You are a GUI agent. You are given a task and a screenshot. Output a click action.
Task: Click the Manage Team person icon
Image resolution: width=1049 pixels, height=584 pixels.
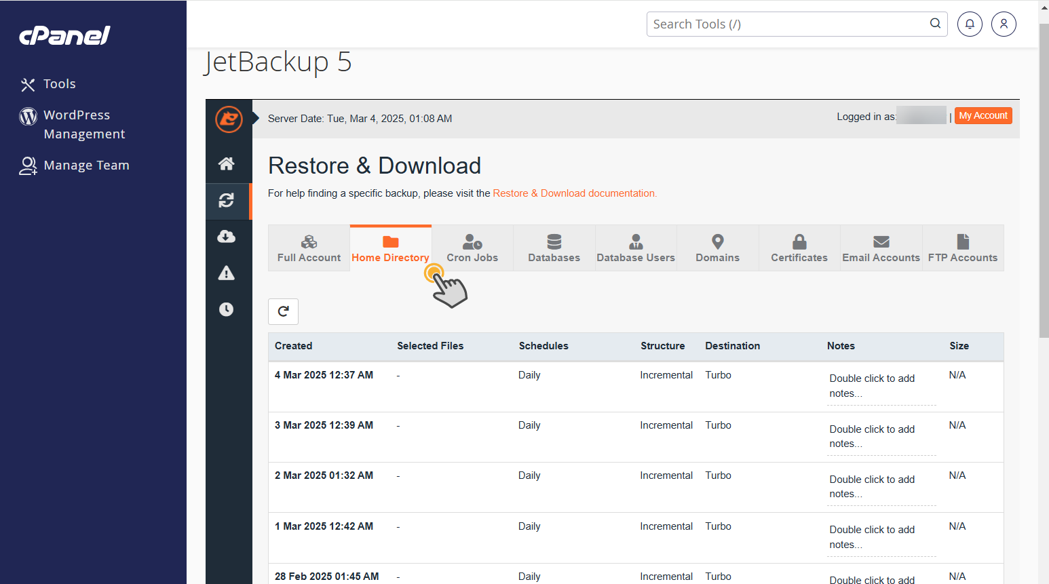click(x=28, y=166)
